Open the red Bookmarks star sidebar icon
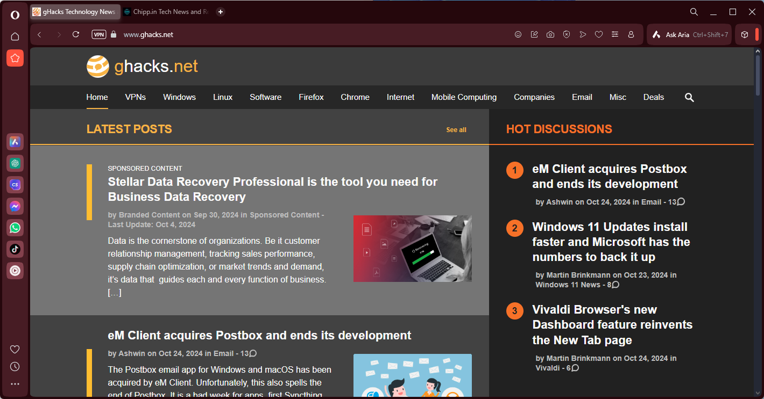This screenshot has width=764, height=399. (15, 58)
